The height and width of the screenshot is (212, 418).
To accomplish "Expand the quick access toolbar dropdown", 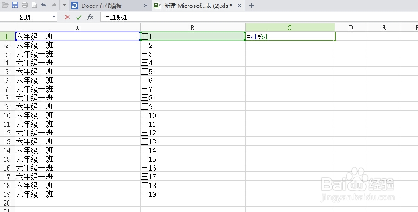I will [64, 5].
